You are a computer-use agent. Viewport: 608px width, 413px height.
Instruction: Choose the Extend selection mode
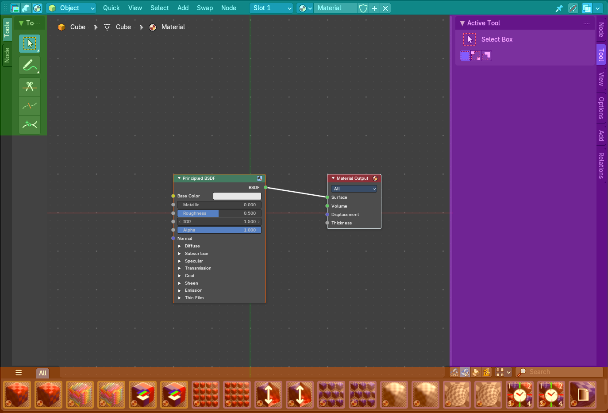[476, 56]
